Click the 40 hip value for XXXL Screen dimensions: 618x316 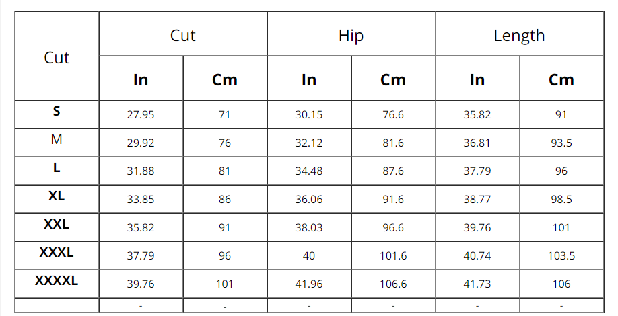pos(309,256)
